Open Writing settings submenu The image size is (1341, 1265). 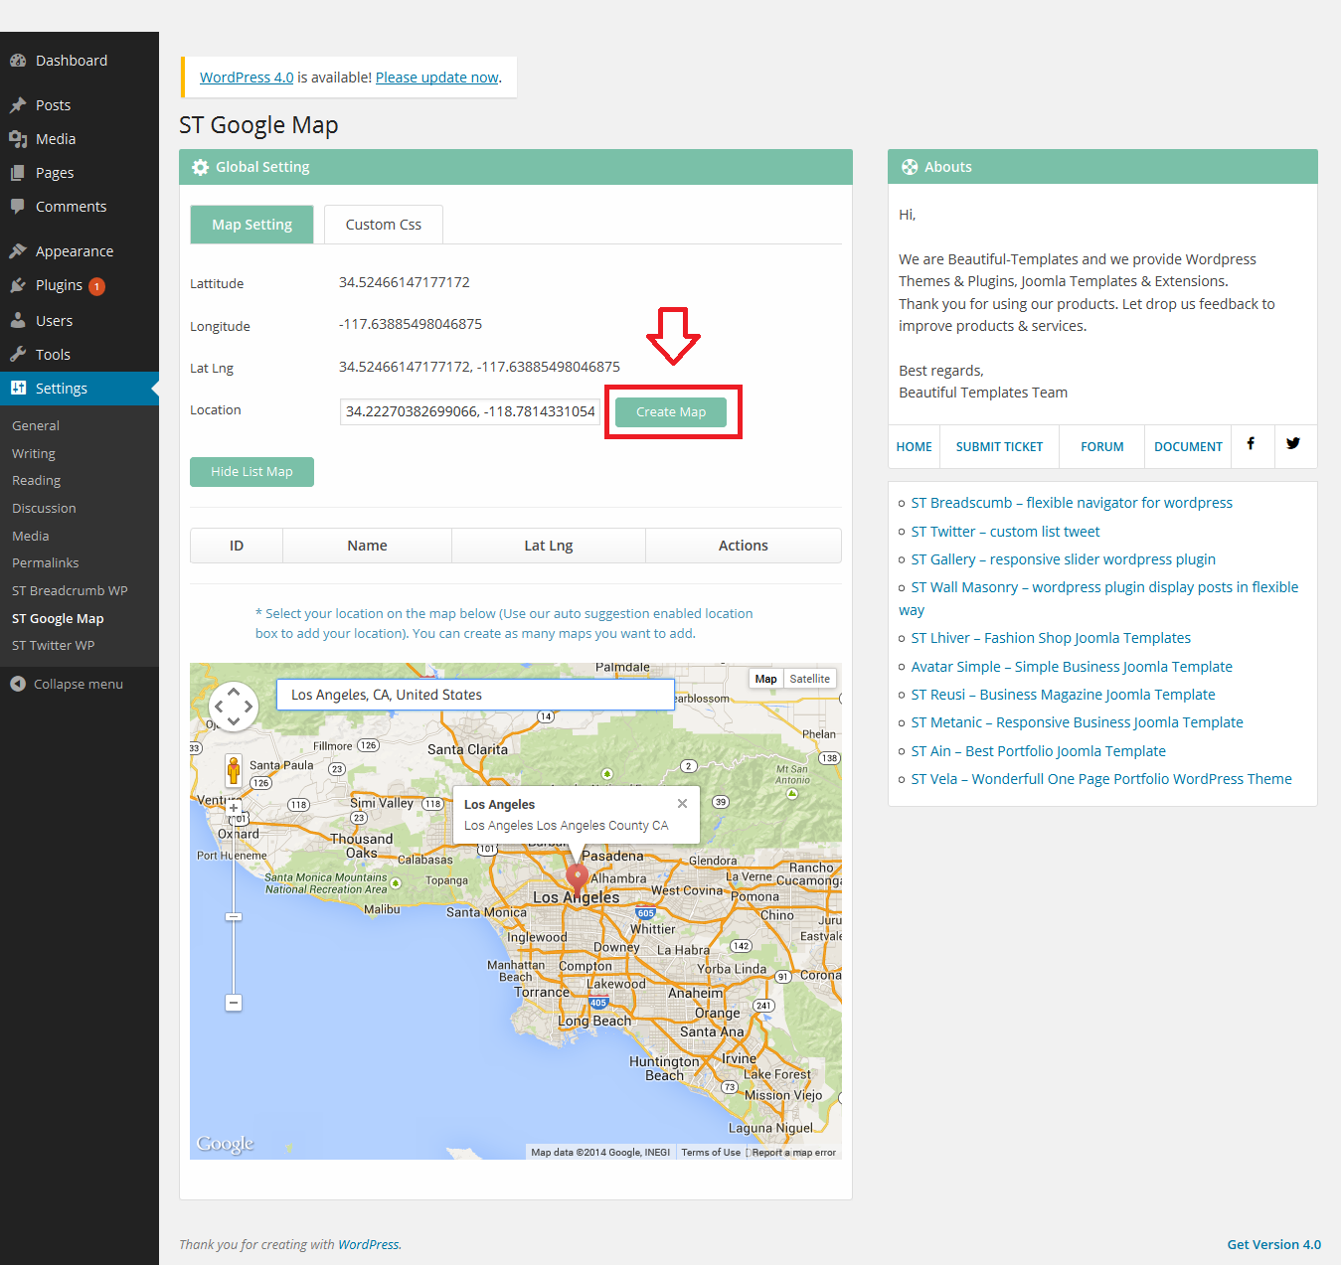[x=34, y=453]
